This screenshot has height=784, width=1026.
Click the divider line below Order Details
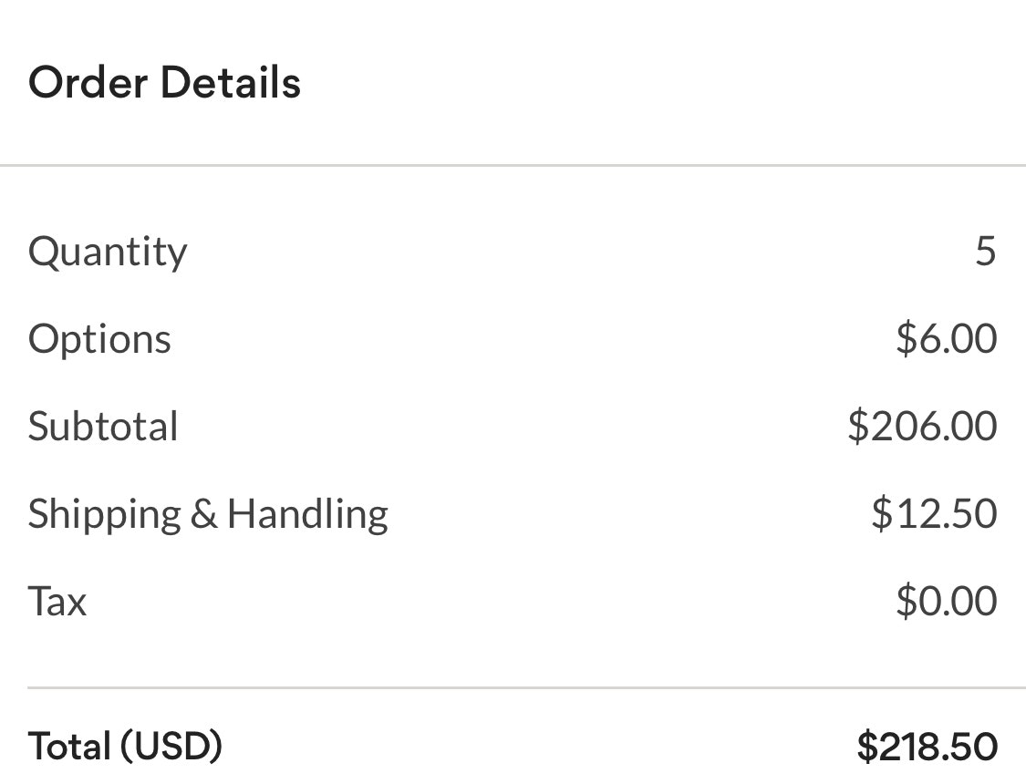click(x=513, y=166)
